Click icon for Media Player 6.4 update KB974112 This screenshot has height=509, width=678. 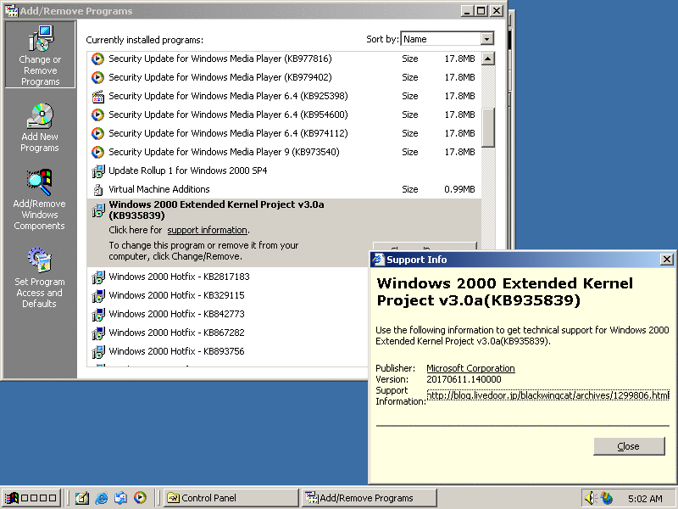[x=98, y=133]
